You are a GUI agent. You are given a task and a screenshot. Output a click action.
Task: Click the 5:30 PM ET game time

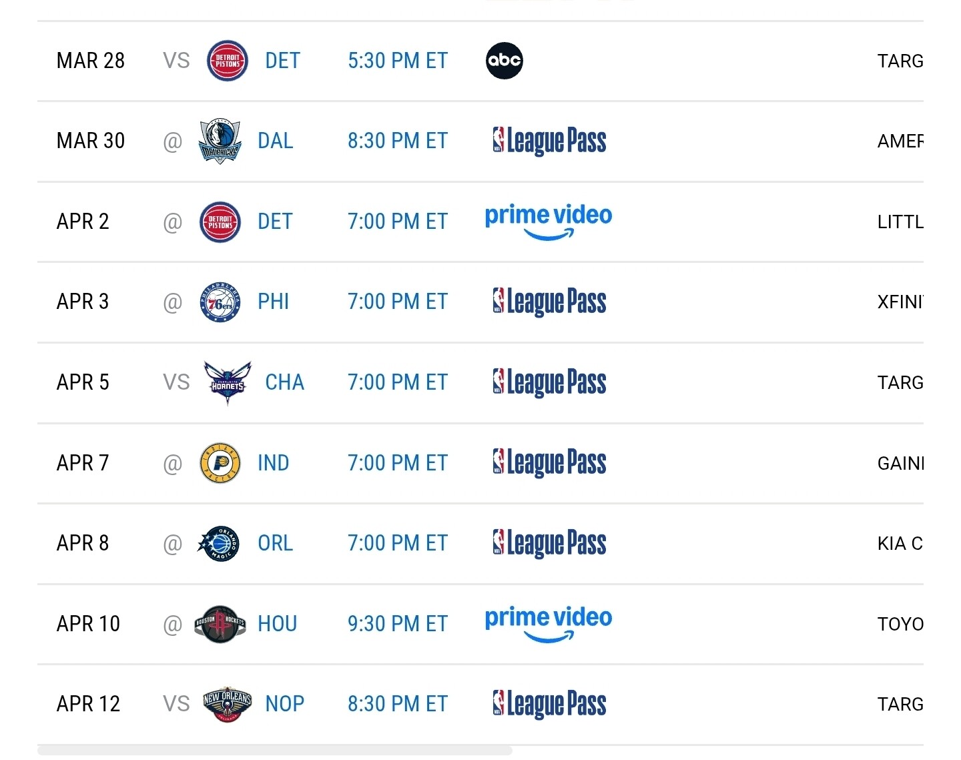397,61
